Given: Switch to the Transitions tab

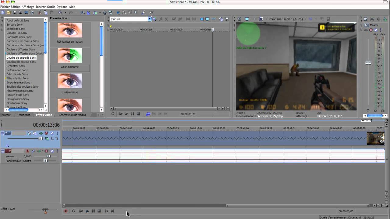Looking at the screenshot, I should (24, 115).
